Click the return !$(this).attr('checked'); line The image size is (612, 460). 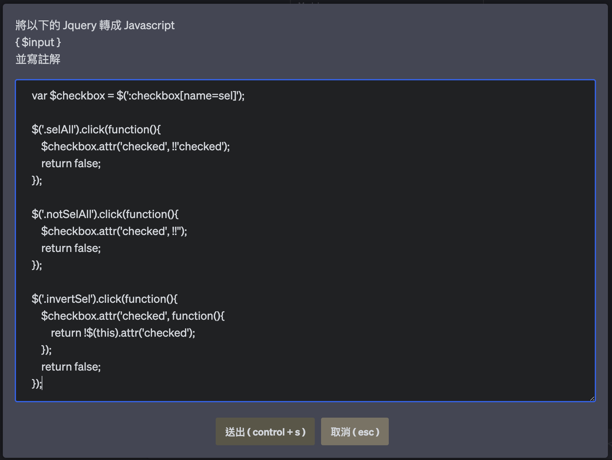[x=123, y=333]
